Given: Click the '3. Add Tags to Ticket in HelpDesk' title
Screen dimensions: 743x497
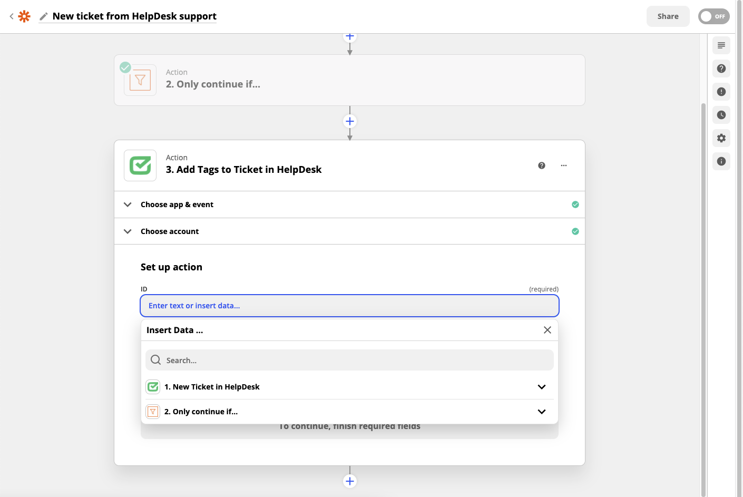Looking at the screenshot, I should (x=243, y=170).
